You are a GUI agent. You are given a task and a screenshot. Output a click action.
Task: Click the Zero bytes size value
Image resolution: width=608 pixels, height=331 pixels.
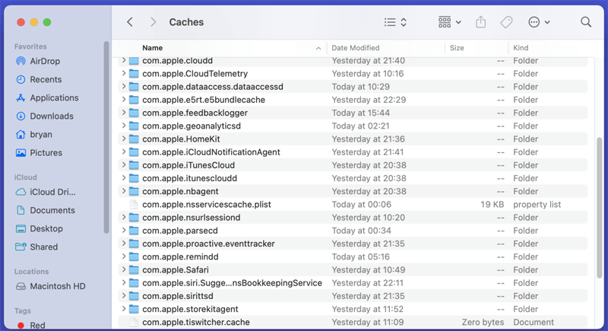click(x=483, y=322)
